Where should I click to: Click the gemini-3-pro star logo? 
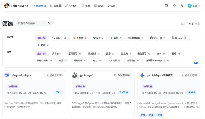point(142,75)
